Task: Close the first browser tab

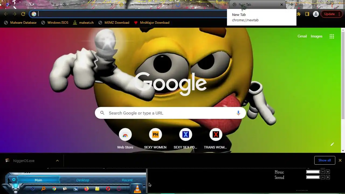Action: pos(55,5)
